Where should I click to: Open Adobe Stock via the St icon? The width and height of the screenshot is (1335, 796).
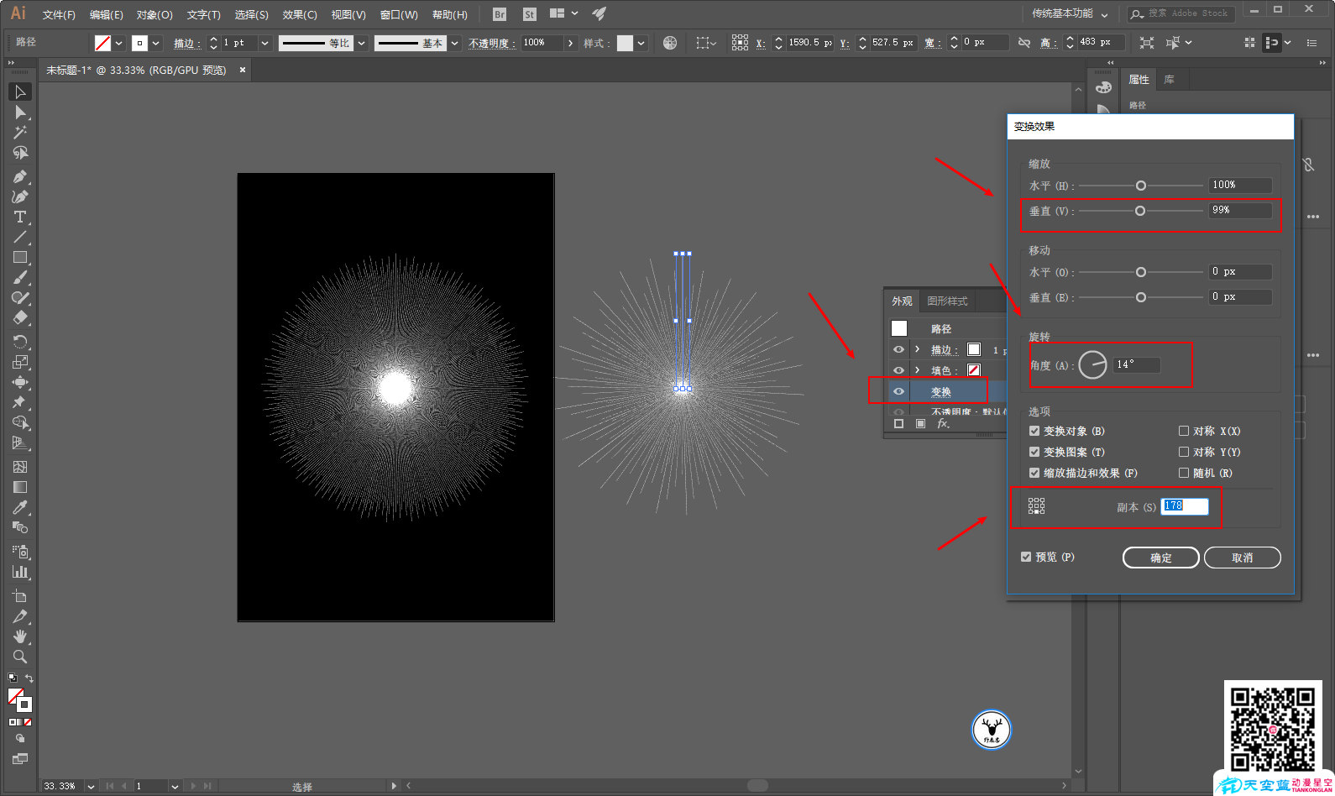[x=529, y=14]
